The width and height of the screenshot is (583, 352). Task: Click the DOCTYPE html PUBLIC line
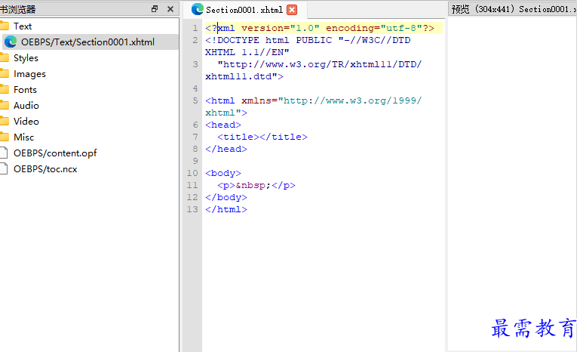308,40
